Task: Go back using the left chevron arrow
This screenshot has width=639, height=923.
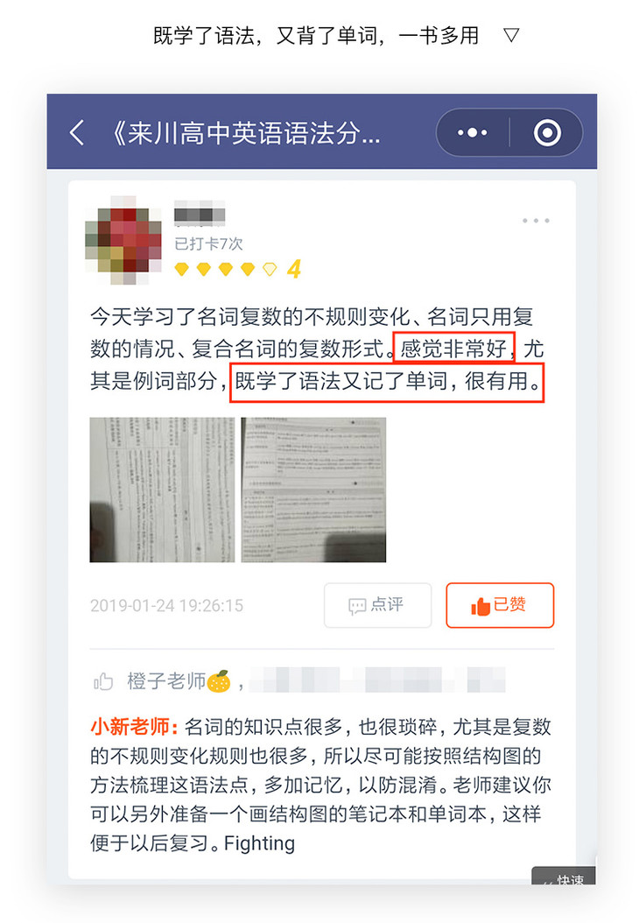Action: point(77,132)
